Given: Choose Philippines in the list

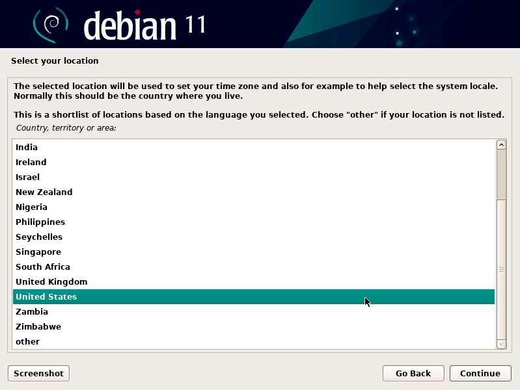Looking at the screenshot, I should pyautogui.click(x=40, y=222).
